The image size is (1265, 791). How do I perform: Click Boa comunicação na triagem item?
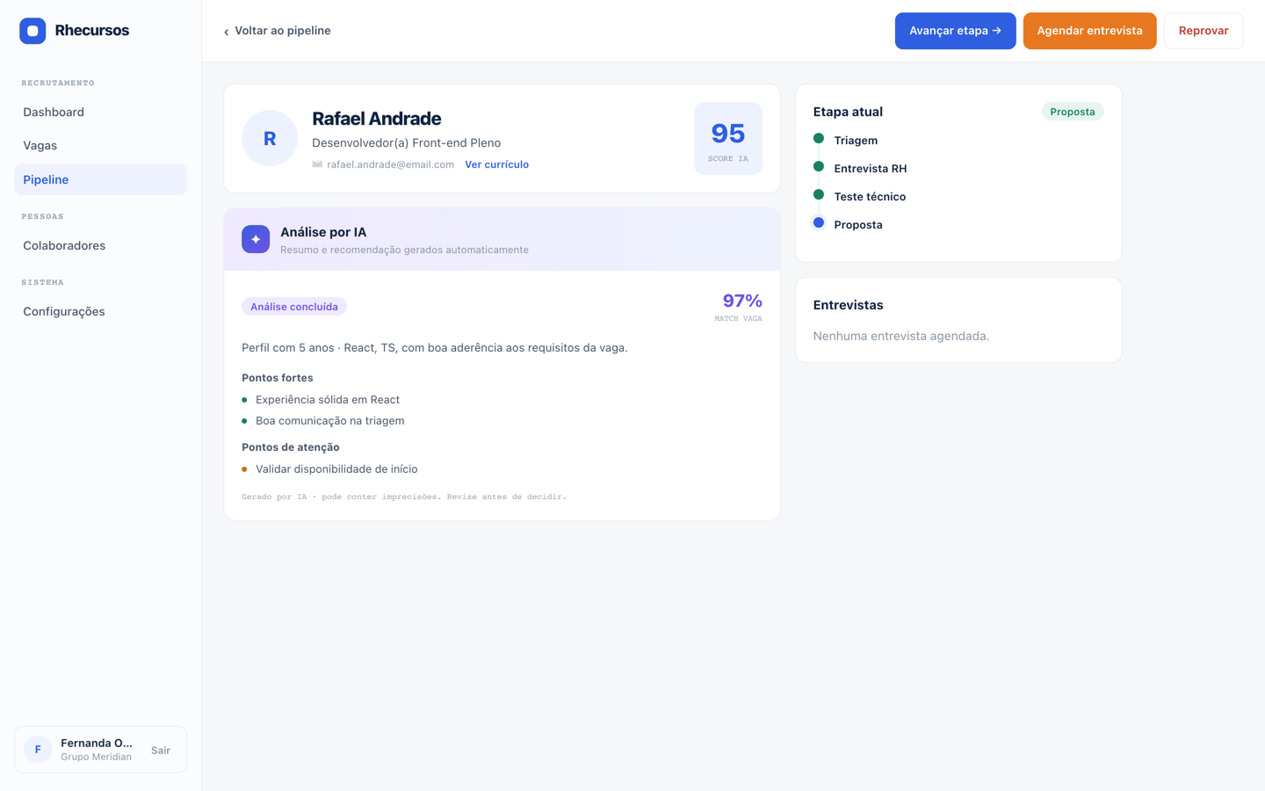330,421
